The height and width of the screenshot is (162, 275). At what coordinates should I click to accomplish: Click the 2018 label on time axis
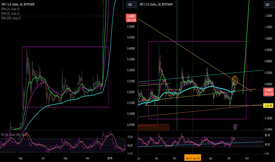(109, 158)
